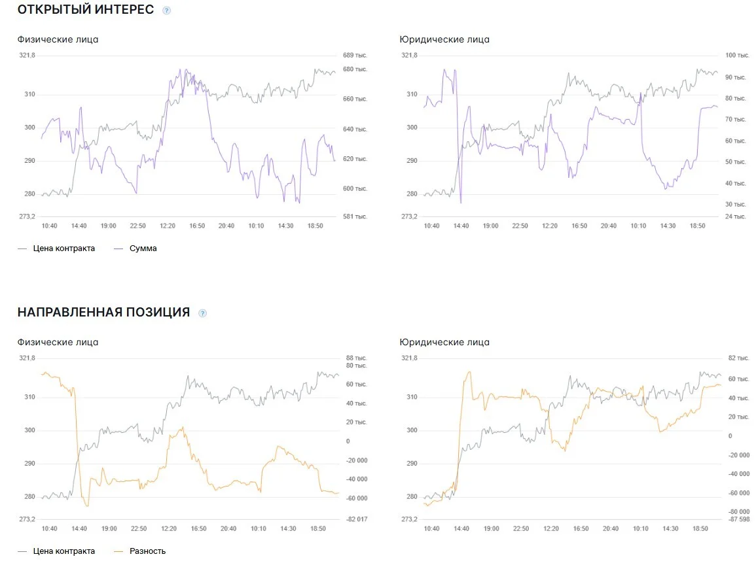Click Физические лица title under ОТКРЫТЫЙ ИНТЕРЕС
Viewport: 756px width, 565px height.
pyautogui.click(x=58, y=39)
